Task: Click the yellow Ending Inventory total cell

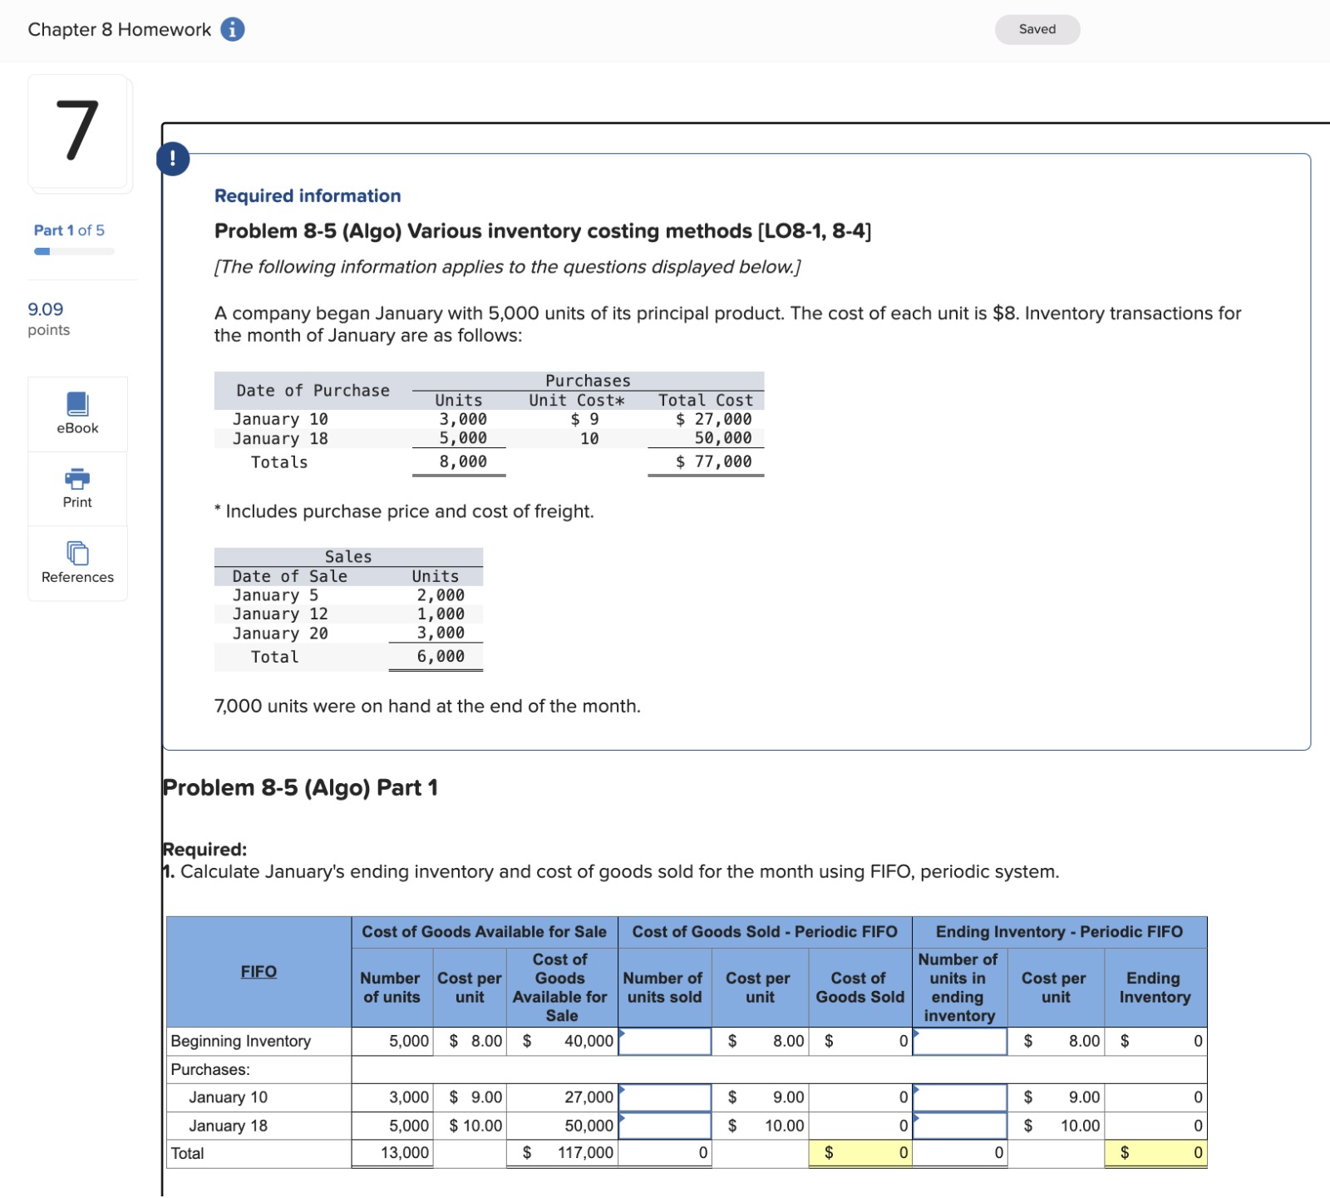Action: [x=1155, y=1153]
